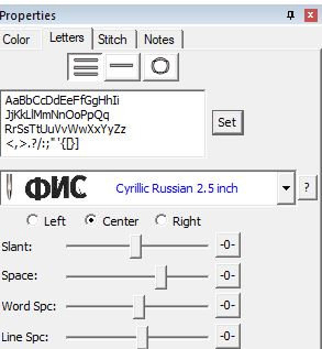Viewport: 322px width, 349px height.
Task: Reset the Slant value with its -0- button
Action: click(227, 246)
